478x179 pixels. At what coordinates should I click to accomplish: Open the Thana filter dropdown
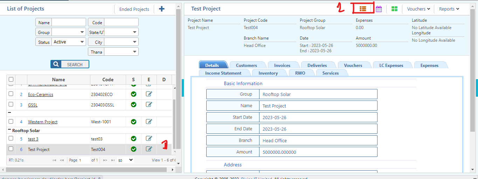click(122, 52)
